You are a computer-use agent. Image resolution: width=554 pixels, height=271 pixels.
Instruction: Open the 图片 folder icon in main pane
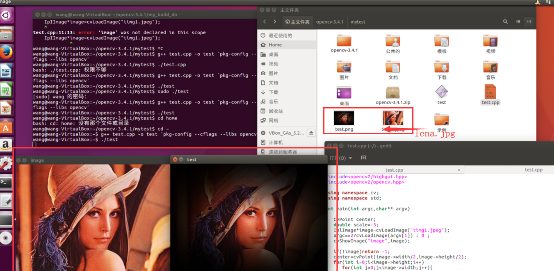(344, 70)
